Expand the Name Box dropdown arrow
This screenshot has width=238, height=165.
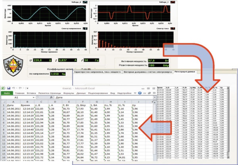point(34,97)
